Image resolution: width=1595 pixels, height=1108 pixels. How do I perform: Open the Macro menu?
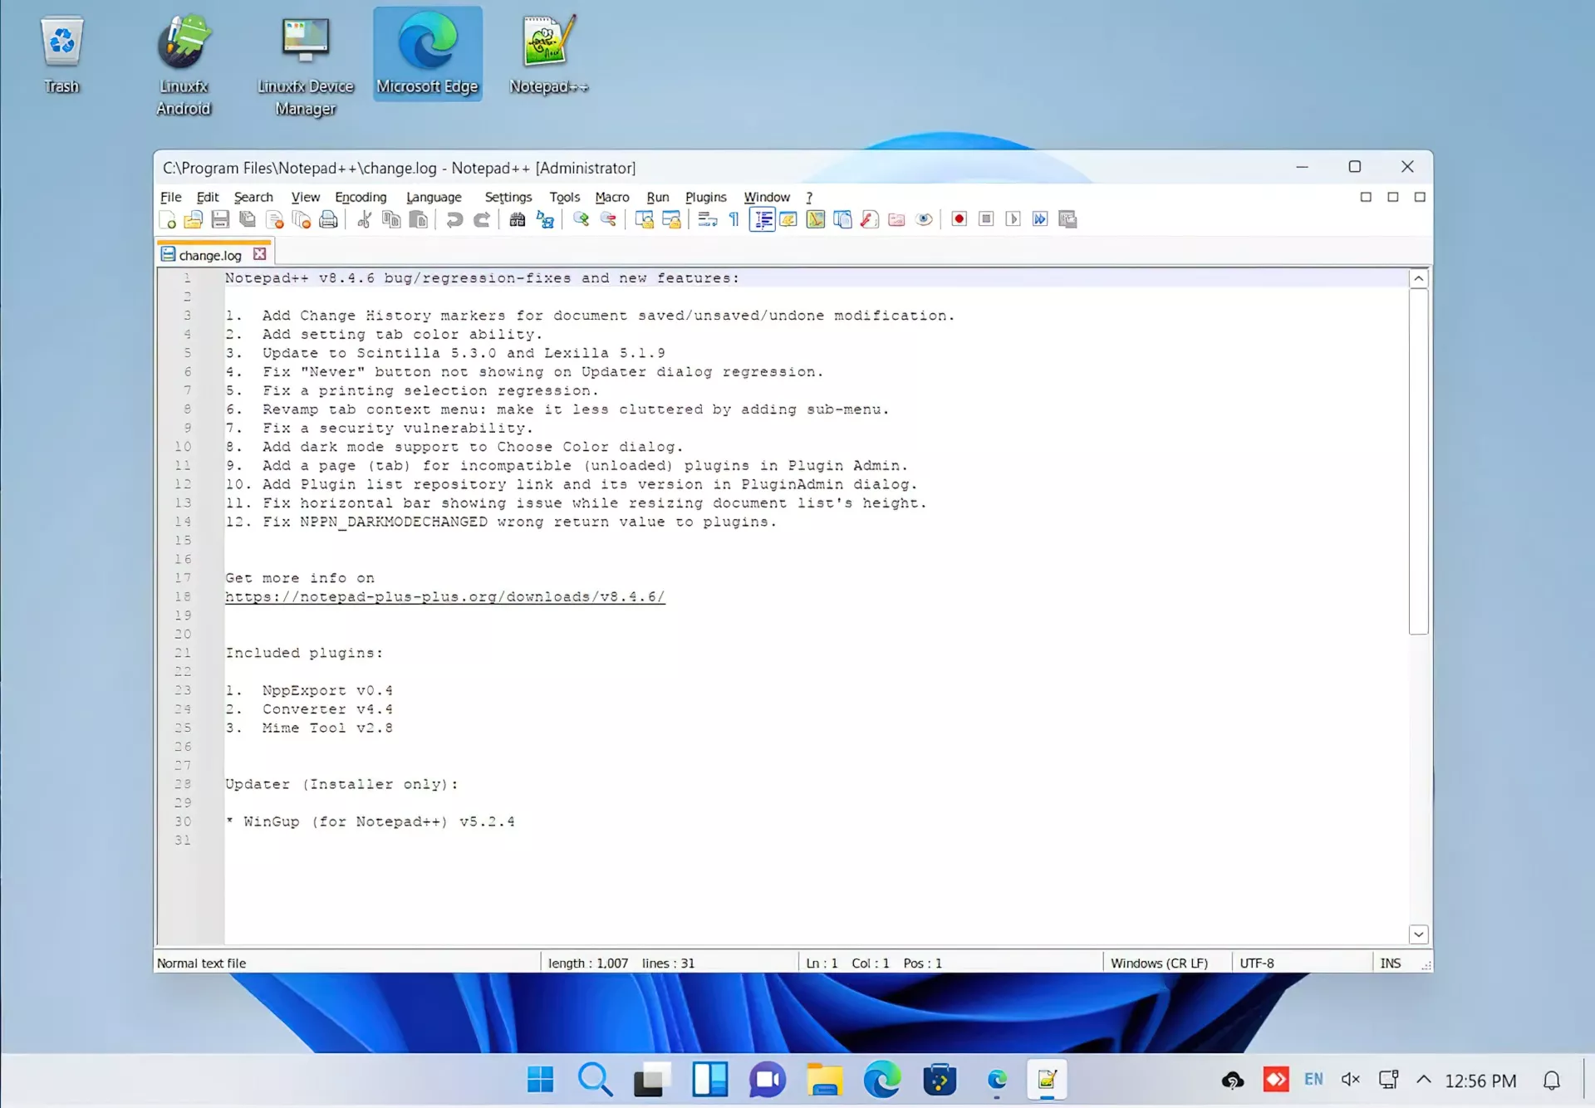[612, 197]
